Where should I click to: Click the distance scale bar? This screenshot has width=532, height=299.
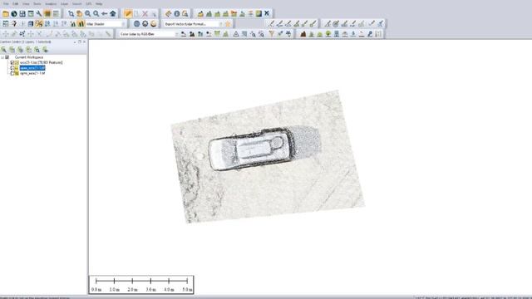pyautogui.click(x=141, y=285)
